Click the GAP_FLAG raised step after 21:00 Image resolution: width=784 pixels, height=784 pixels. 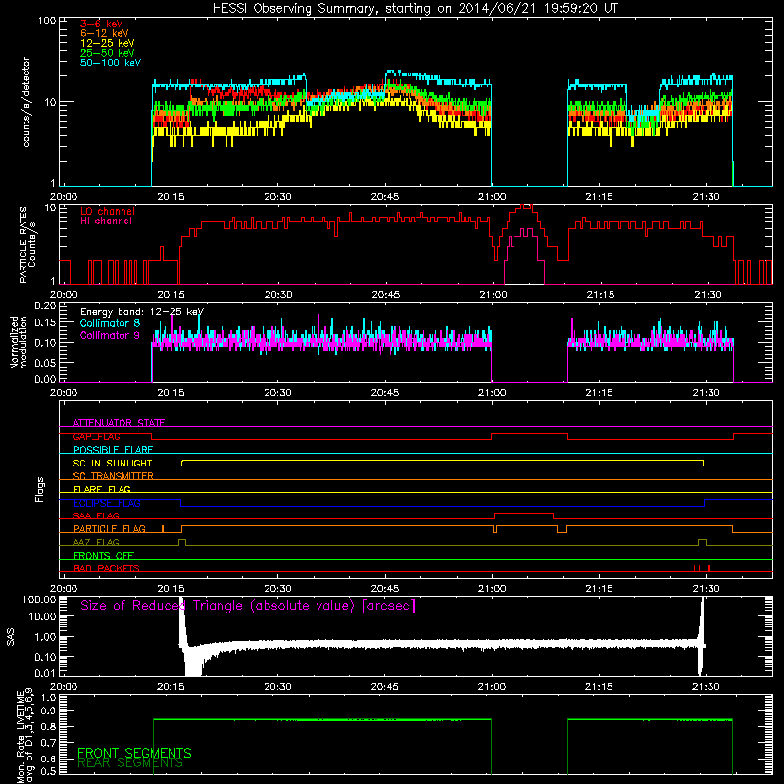pyautogui.click(x=529, y=434)
